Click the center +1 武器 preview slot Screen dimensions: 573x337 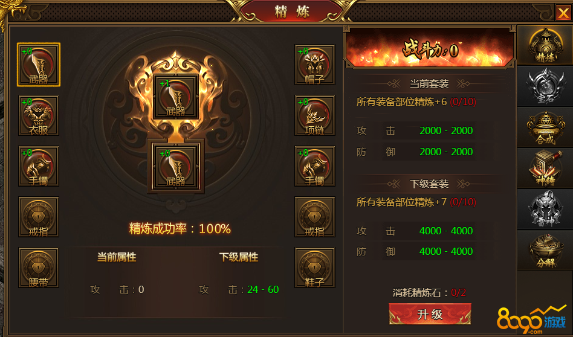click(176, 97)
